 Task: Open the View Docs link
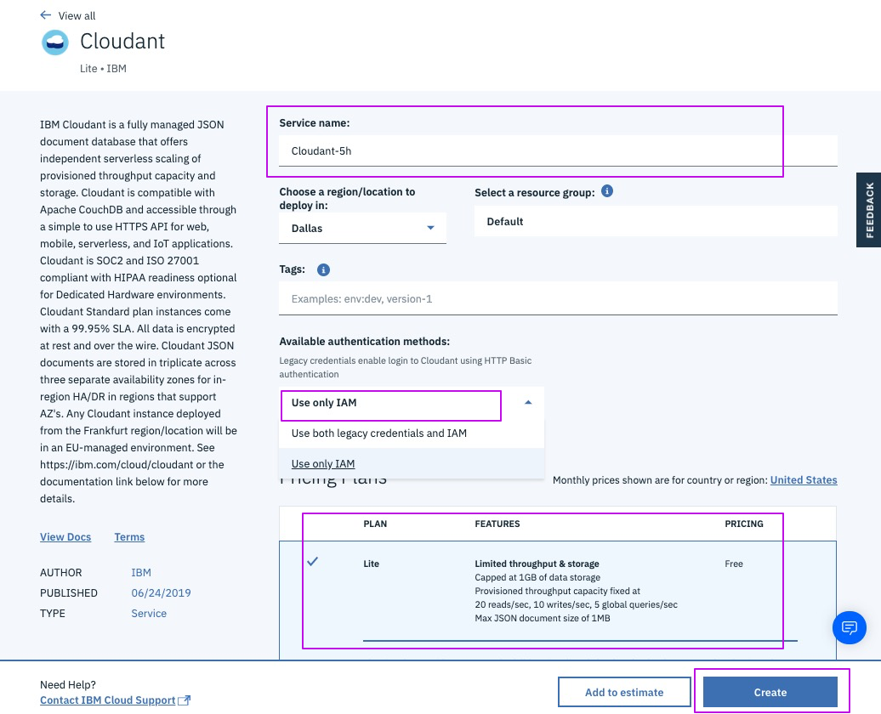pos(65,536)
